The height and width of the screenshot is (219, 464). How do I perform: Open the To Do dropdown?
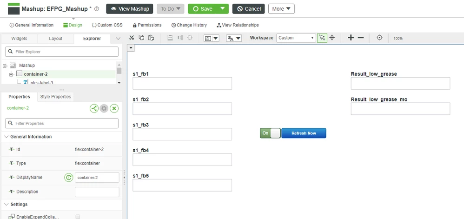point(171,9)
